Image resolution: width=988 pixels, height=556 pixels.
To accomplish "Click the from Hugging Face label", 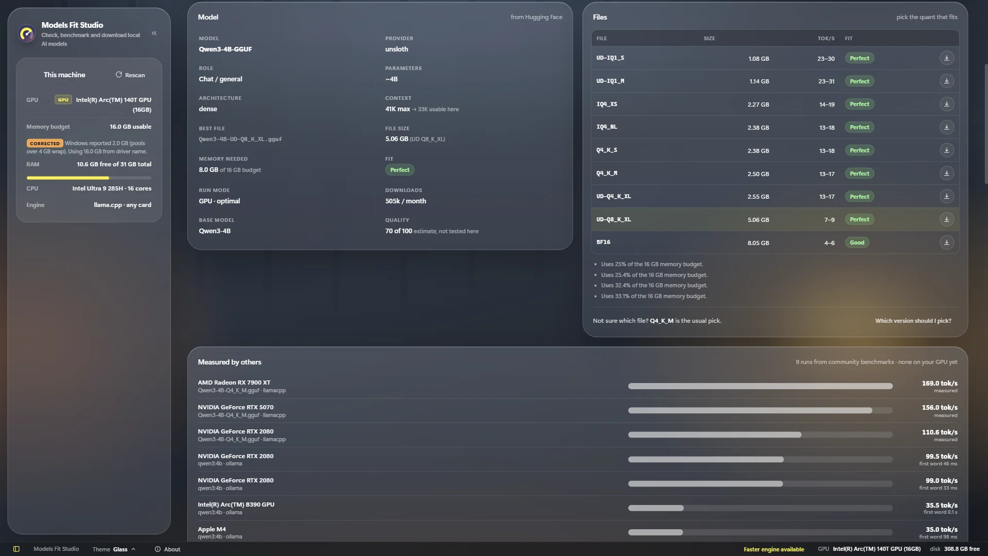I will tap(536, 17).
